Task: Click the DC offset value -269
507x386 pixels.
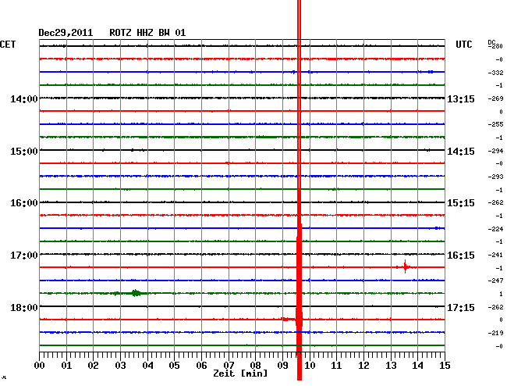Action: coord(495,98)
